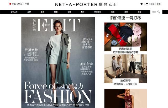This screenshot has width=168, height=108.
Task: Click the search magnifier icon
Action: click(x=158, y=12)
